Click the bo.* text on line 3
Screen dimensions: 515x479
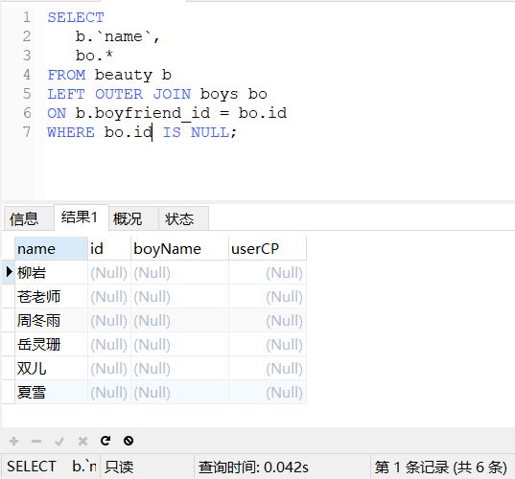pos(94,56)
